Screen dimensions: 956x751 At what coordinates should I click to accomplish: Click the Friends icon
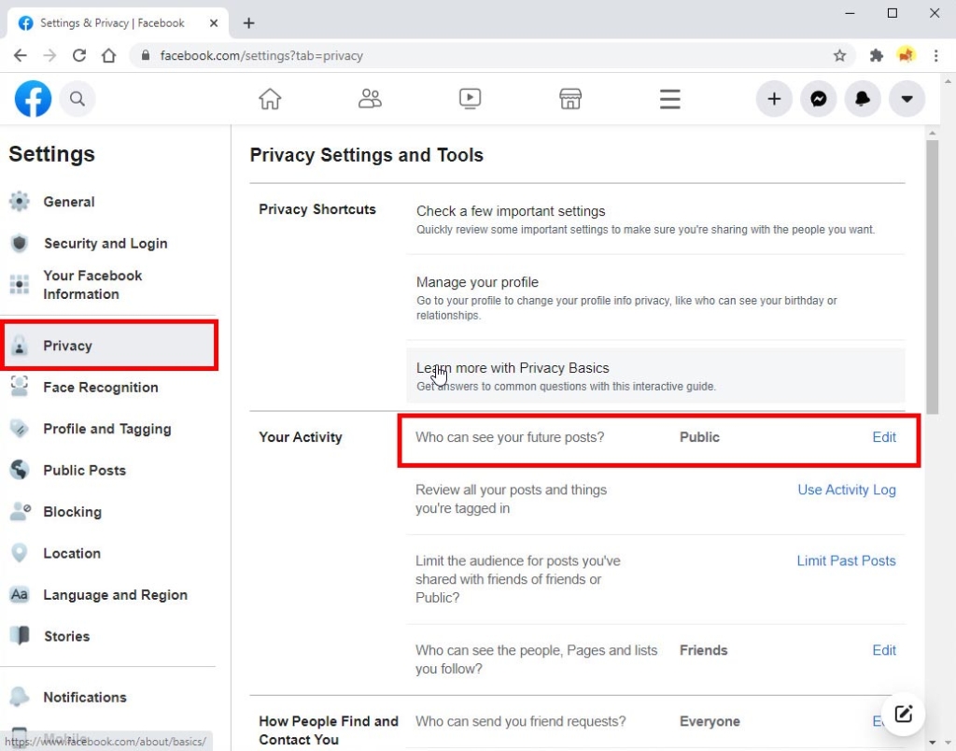click(370, 98)
